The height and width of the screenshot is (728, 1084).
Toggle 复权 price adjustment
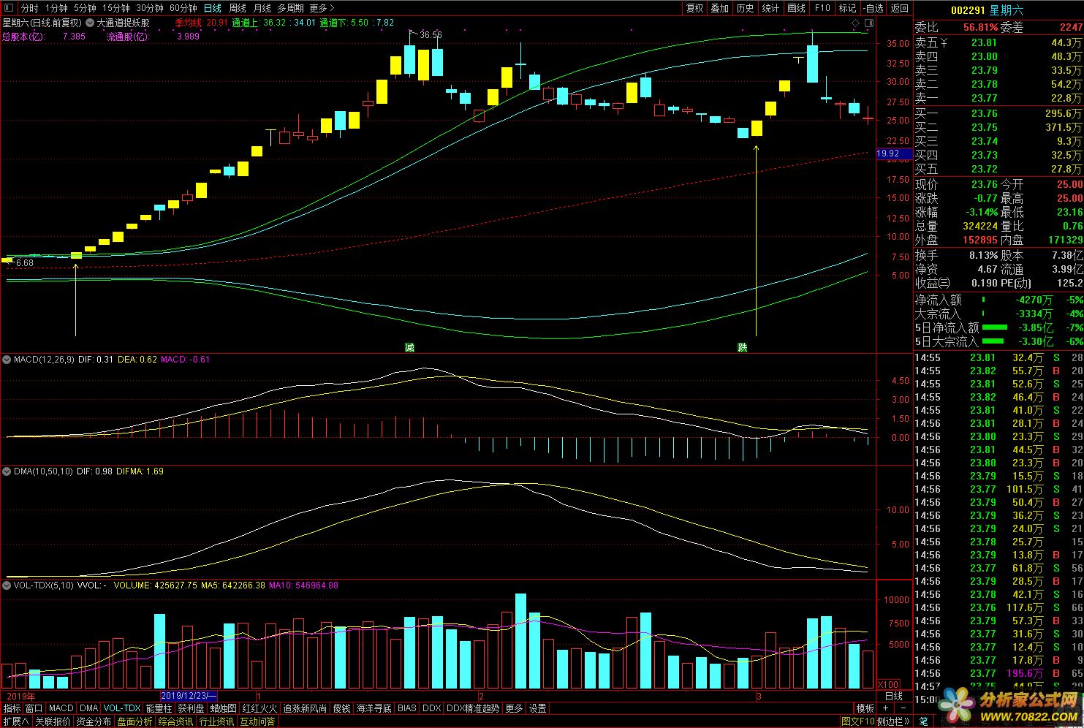(x=694, y=8)
